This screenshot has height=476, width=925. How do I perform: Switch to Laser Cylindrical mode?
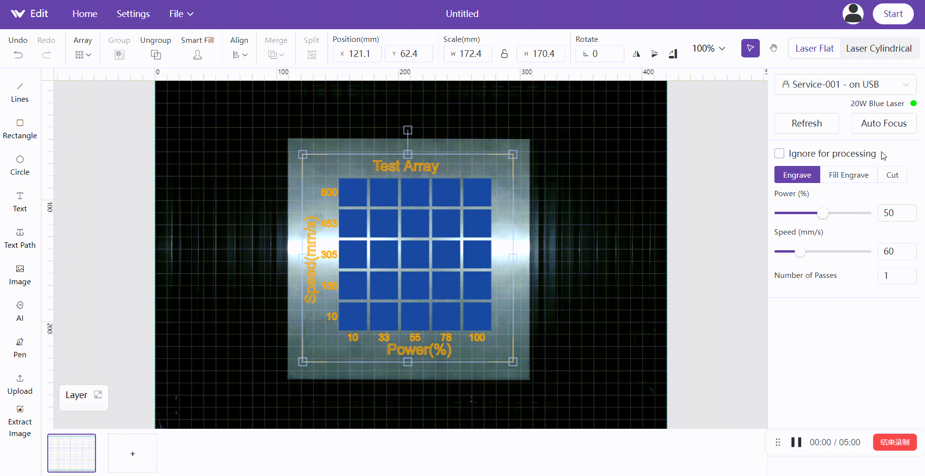tap(878, 48)
